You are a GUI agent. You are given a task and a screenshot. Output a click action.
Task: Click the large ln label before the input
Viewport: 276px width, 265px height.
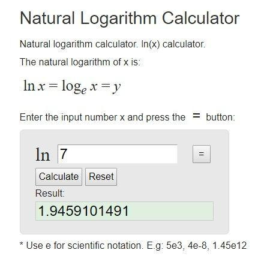43,155
